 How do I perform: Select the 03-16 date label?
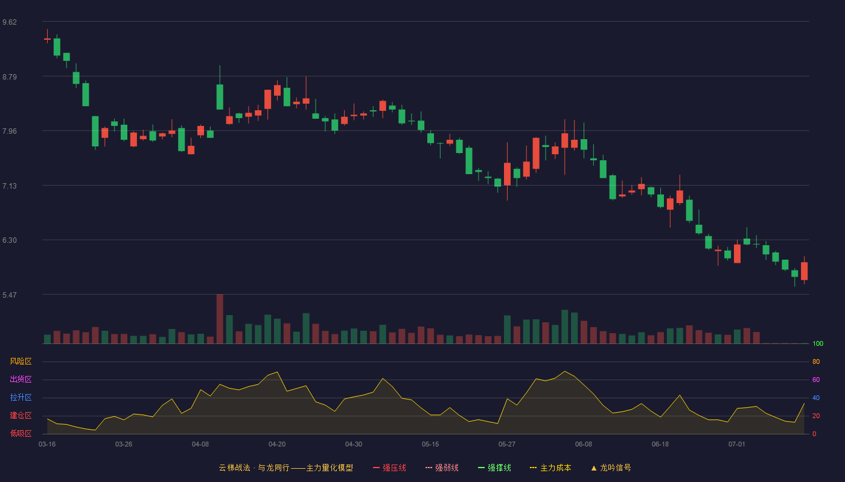[47, 444]
